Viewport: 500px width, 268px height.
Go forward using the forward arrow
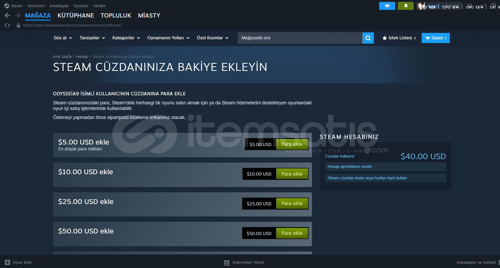point(18,15)
